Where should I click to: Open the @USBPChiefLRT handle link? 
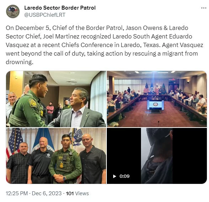pos(45,15)
